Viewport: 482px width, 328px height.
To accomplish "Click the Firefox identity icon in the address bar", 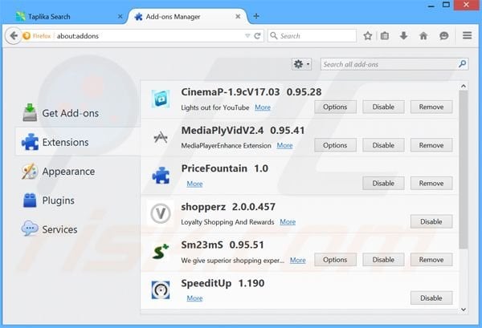I will 27,36.
